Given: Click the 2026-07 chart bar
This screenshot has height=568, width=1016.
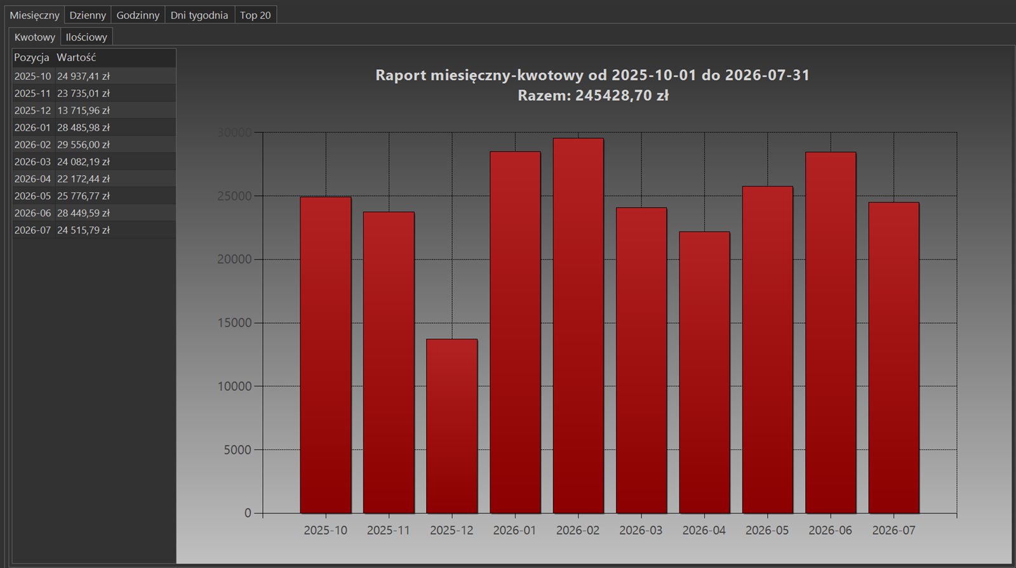Looking at the screenshot, I should click(x=894, y=357).
